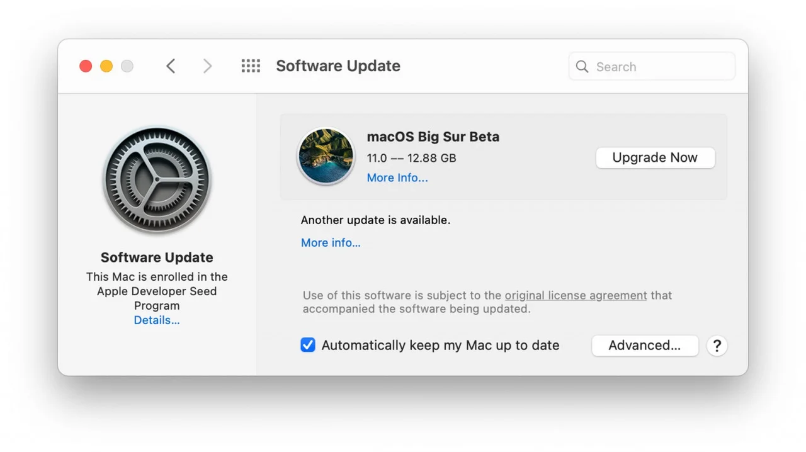
Task: Click the forward chevron in the toolbar
Action: pyautogui.click(x=207, y=66)
